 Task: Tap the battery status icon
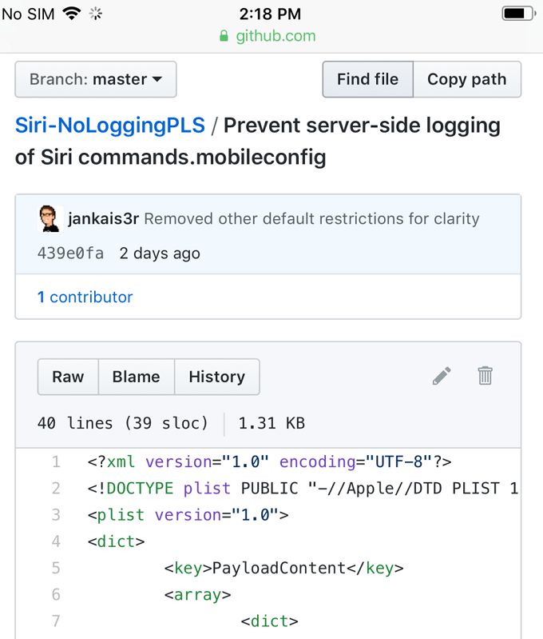point(517,14)
